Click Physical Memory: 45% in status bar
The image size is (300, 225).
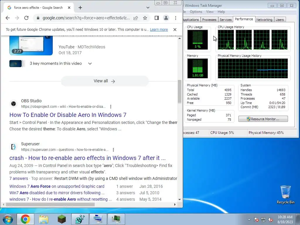(266, 133)
